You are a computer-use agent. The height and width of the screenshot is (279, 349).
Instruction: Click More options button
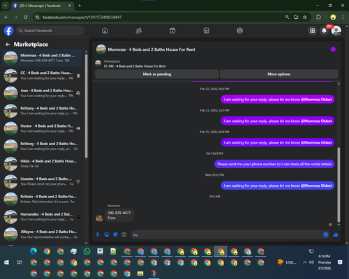tap(279, 74)
